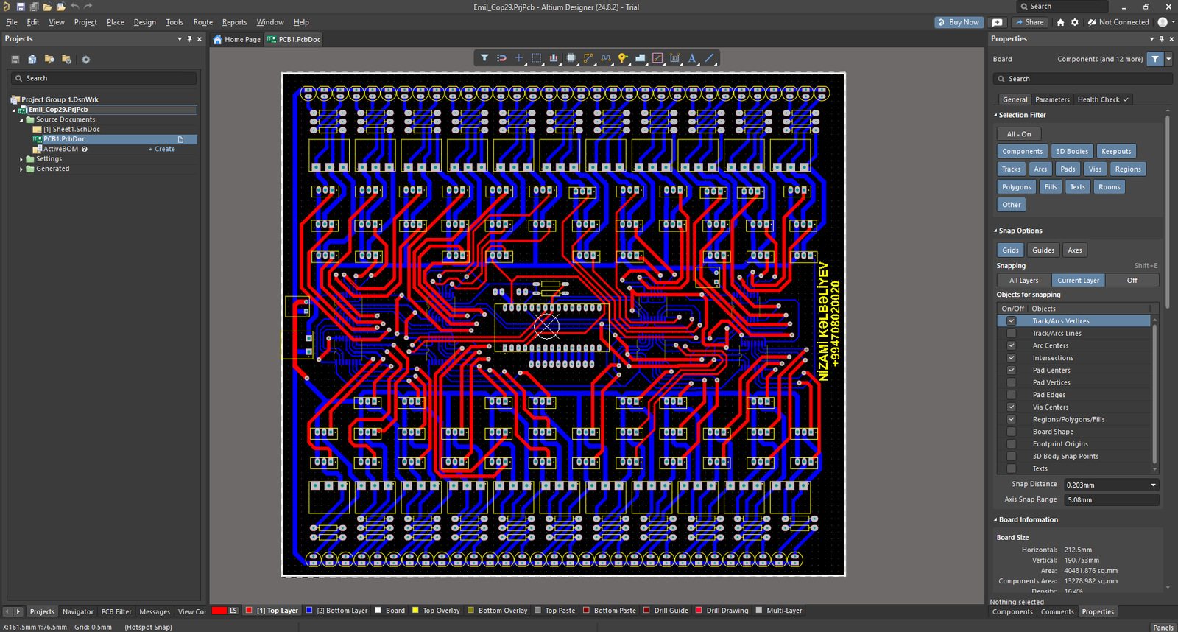Switch to the Home Page tab
This screenshot has width=1178, height=632.
pos(237,40)
